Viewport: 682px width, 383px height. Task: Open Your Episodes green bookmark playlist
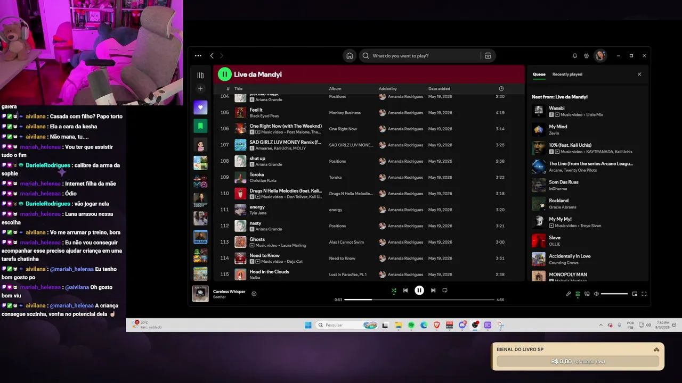tap(200, 126)
